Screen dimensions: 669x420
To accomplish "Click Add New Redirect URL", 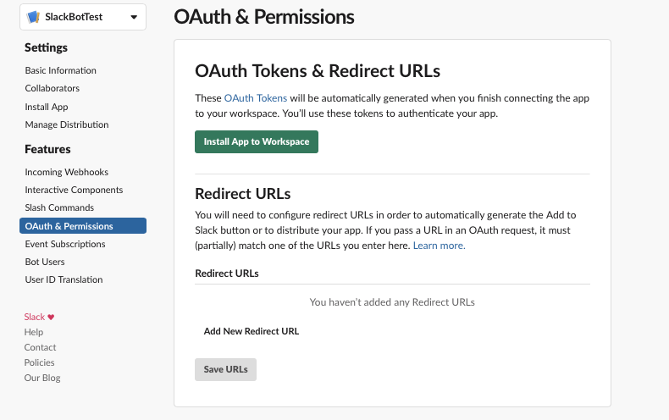I will point(252,331).
